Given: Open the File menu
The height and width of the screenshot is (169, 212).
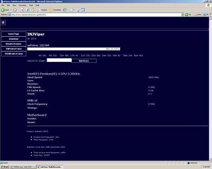Looking at the screenshot, I should pos(3,5).
